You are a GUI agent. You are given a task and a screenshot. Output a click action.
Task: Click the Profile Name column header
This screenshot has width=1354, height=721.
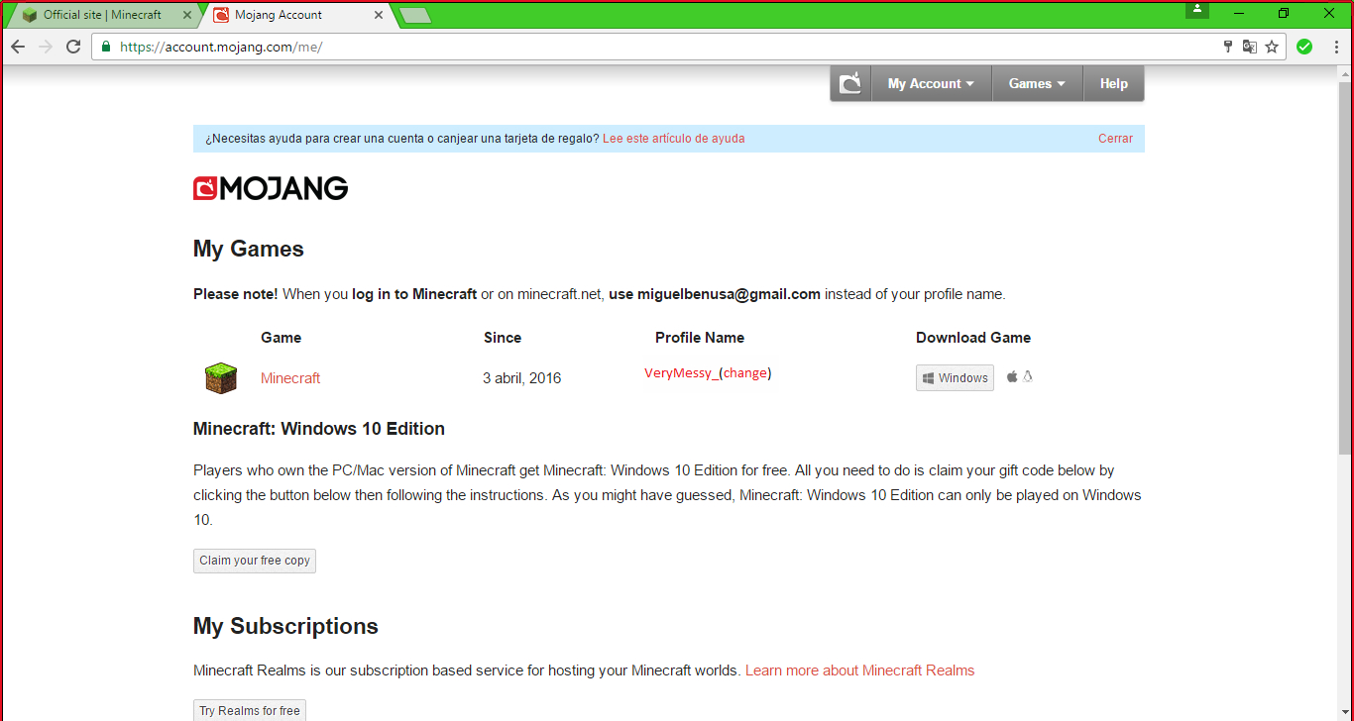click(x=700, y=338)
